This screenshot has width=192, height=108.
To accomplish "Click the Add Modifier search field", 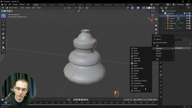I will 163,39.
